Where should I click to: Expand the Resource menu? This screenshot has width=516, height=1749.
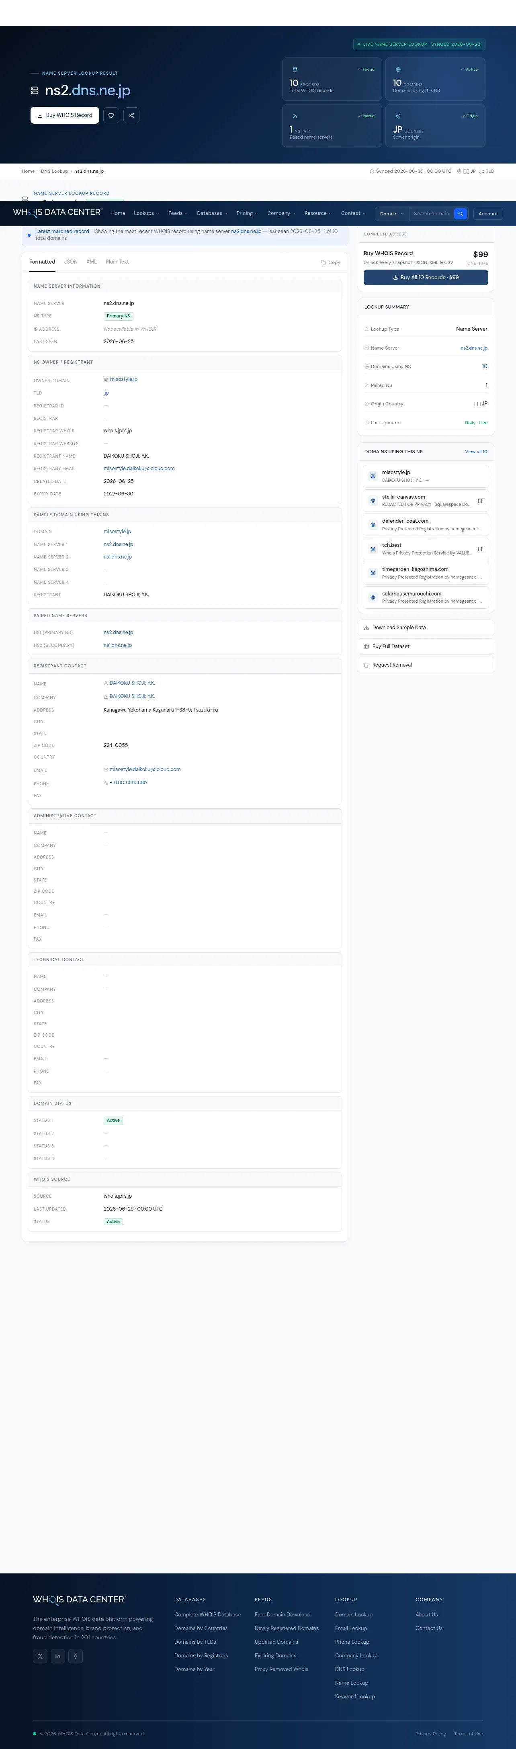(318, 213)
